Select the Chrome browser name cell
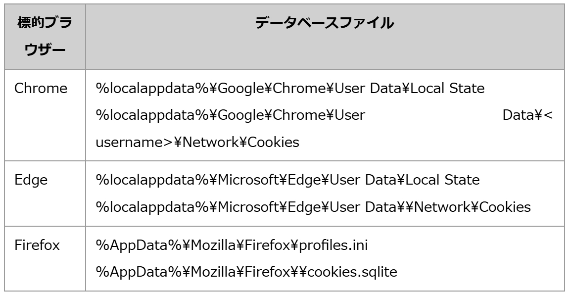 41,89
